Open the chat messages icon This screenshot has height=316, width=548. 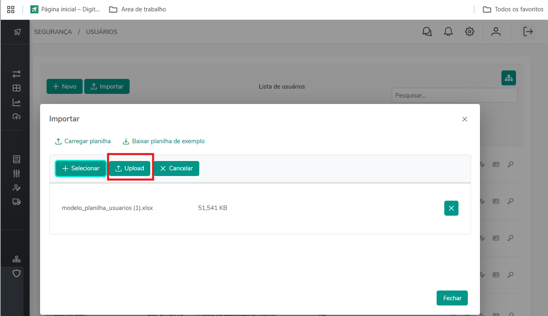tap(427, 32)
